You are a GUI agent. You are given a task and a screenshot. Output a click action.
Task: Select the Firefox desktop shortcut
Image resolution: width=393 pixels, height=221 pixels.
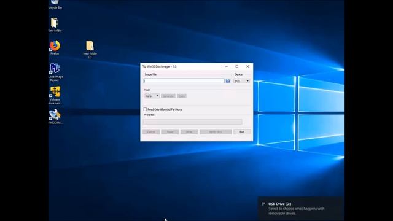55,48
